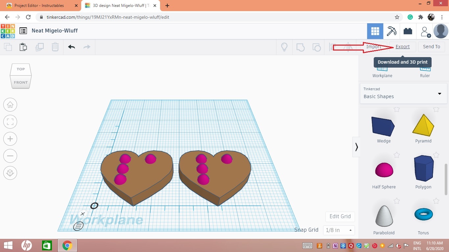Select the Wedge shape
This screenshot has height=252, width=449.
pos(384,127)
